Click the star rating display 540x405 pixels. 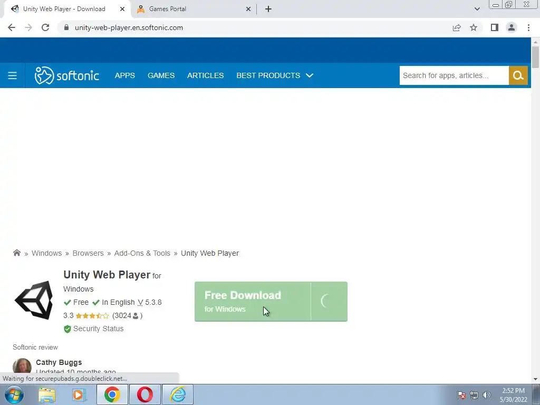[x=92, y=315]
